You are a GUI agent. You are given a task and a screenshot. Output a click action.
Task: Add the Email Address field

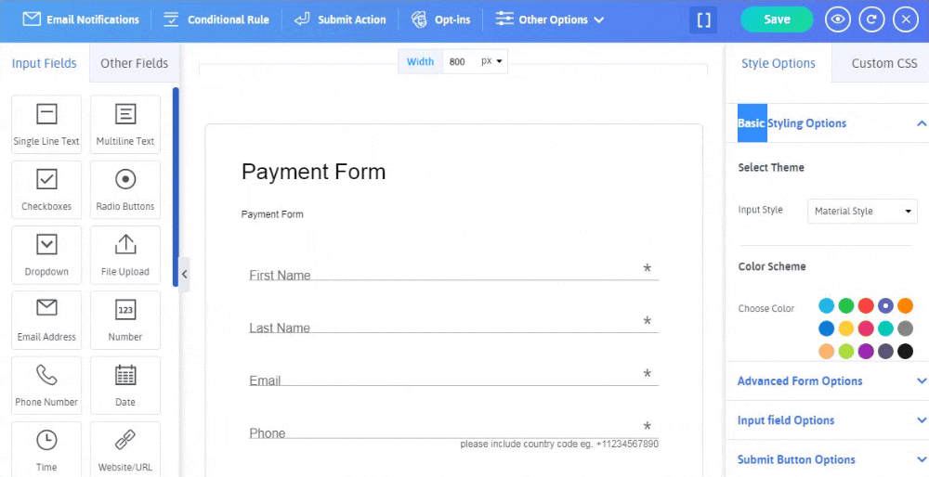[x=46, y=320]
